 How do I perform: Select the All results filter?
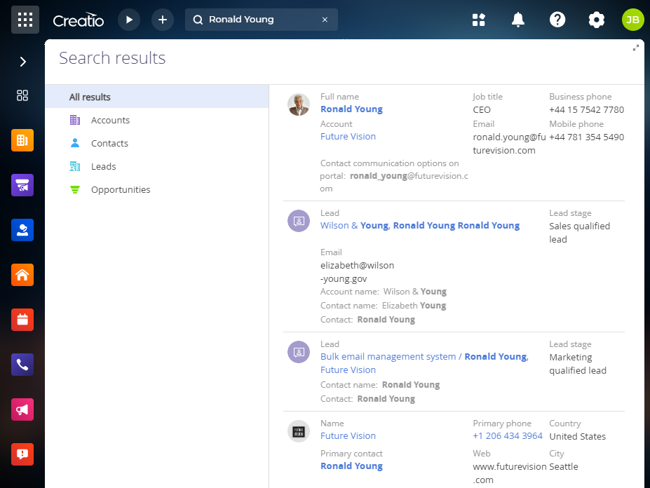pyautogui.click(x=157, y=97)
